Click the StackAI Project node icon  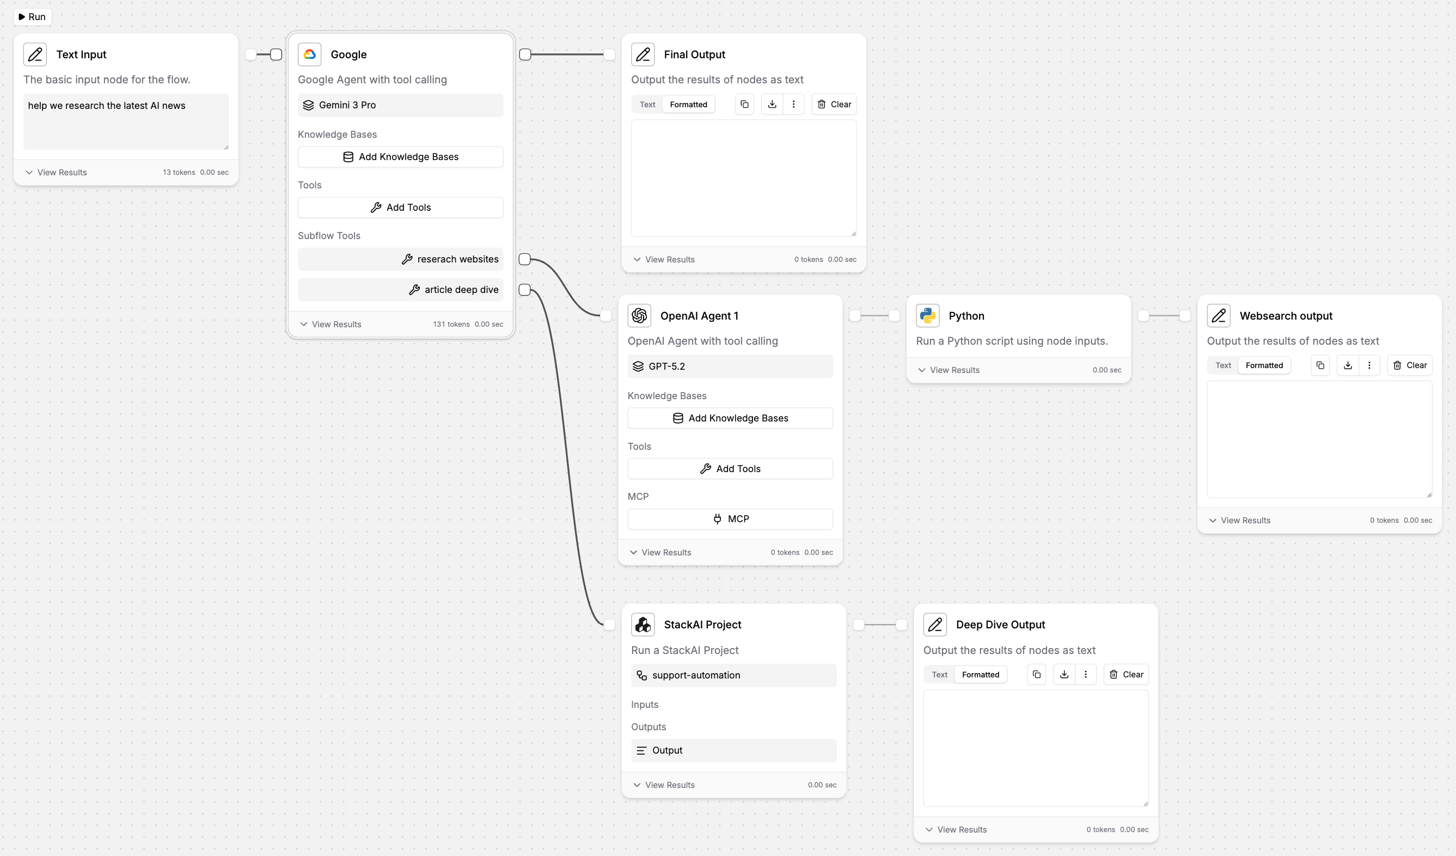point(643,625)
